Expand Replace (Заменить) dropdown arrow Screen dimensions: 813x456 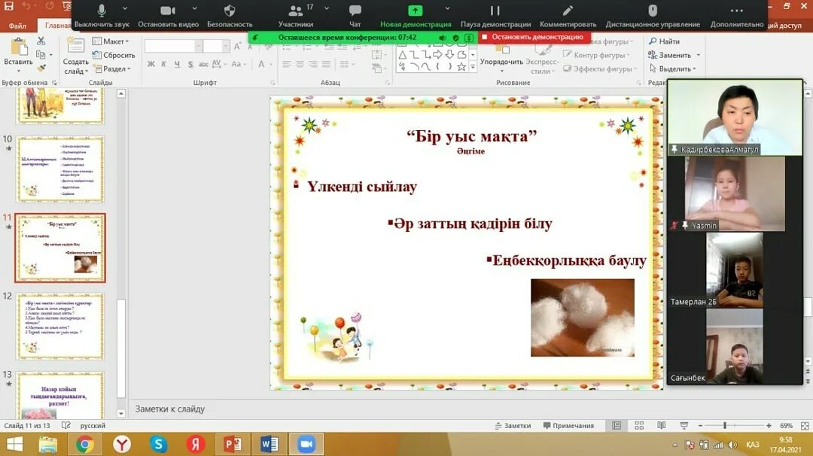pos(698,55)
